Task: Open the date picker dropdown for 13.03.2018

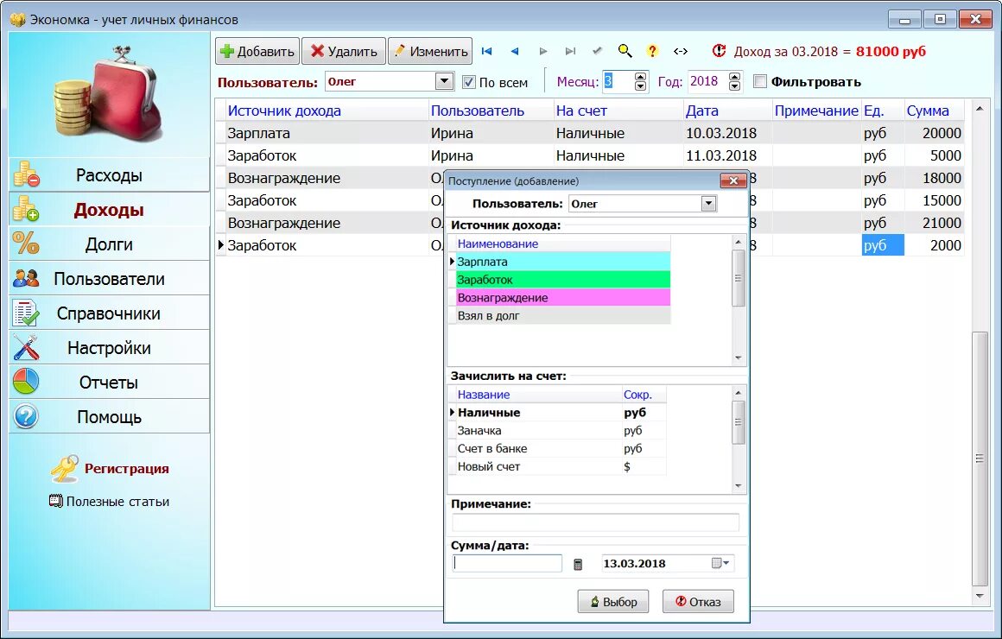Action: pyautogui.click(x=720, y=563)
